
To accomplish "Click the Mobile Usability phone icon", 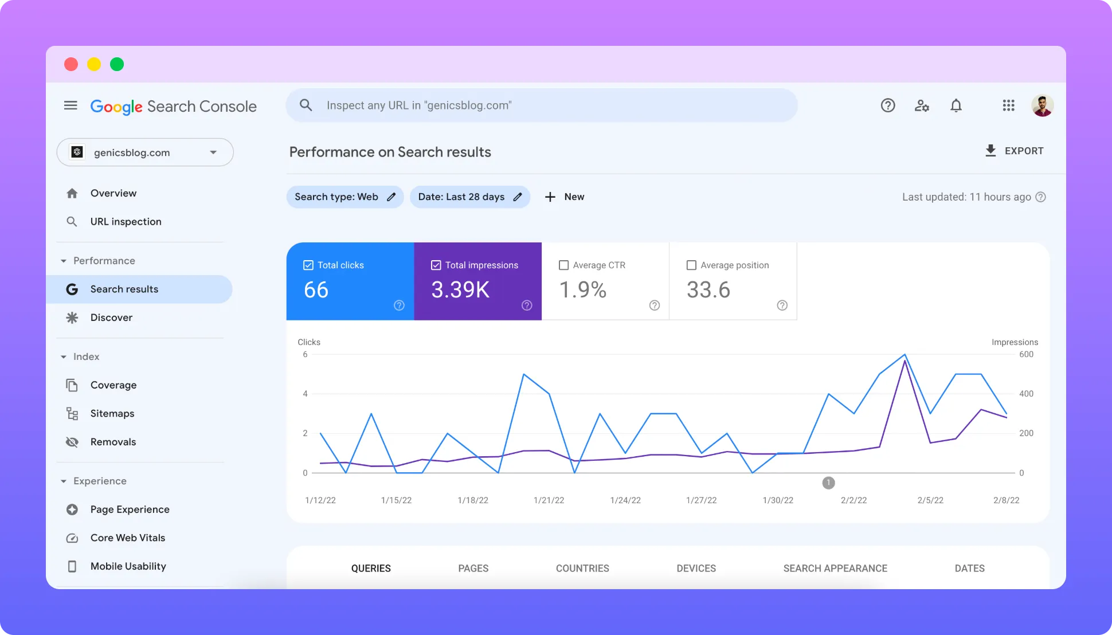I will point(72,566).
